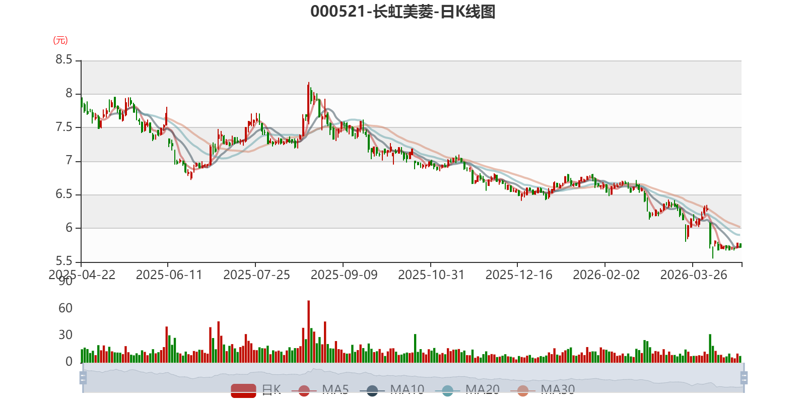Select the 2025-10-31 date label
The width and height of the screenshot is (806, 403).
point(431,275)
